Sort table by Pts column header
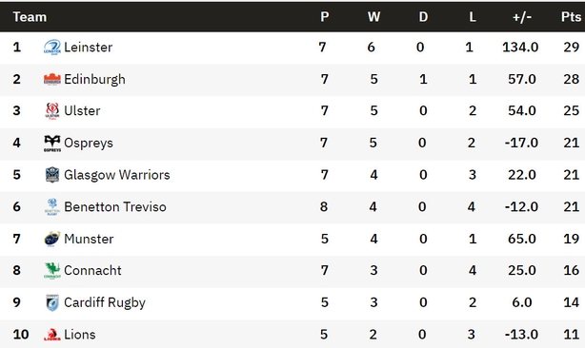This screenshot has height=348, width=585. point(571,17)
